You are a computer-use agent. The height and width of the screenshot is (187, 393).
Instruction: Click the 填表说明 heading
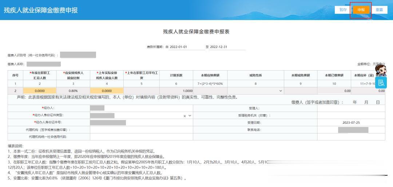point(16,146)
